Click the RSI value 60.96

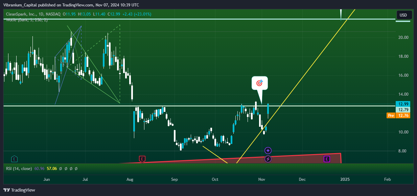39,168
